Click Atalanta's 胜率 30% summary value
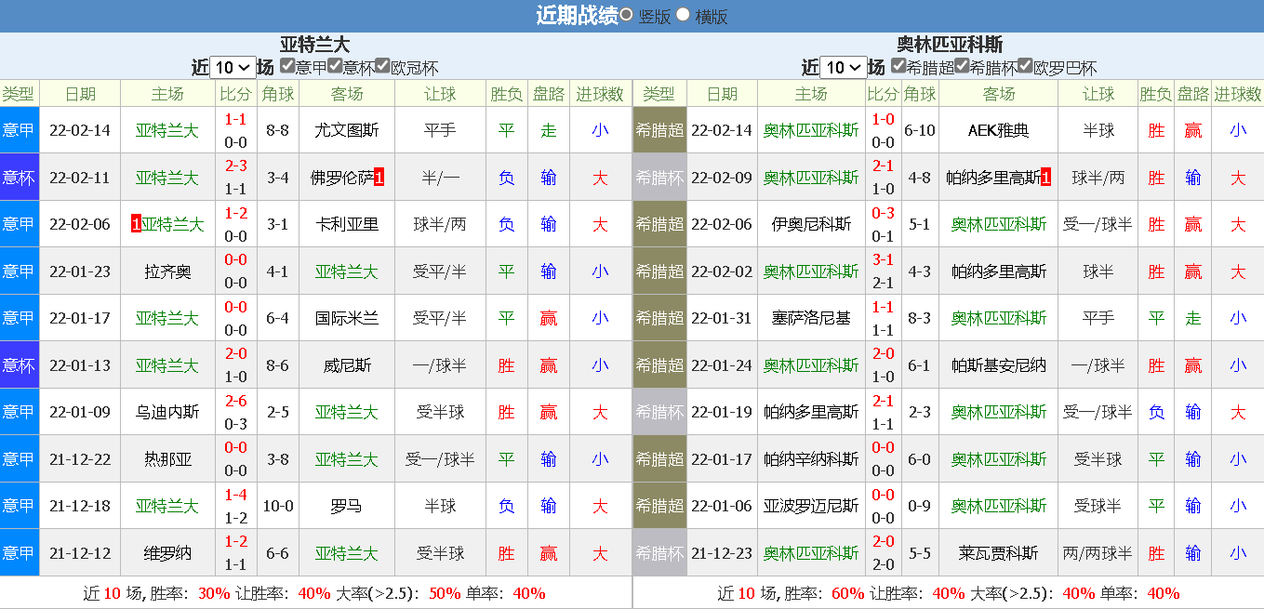Screen dimensions: 1264x609 [214, 593]
